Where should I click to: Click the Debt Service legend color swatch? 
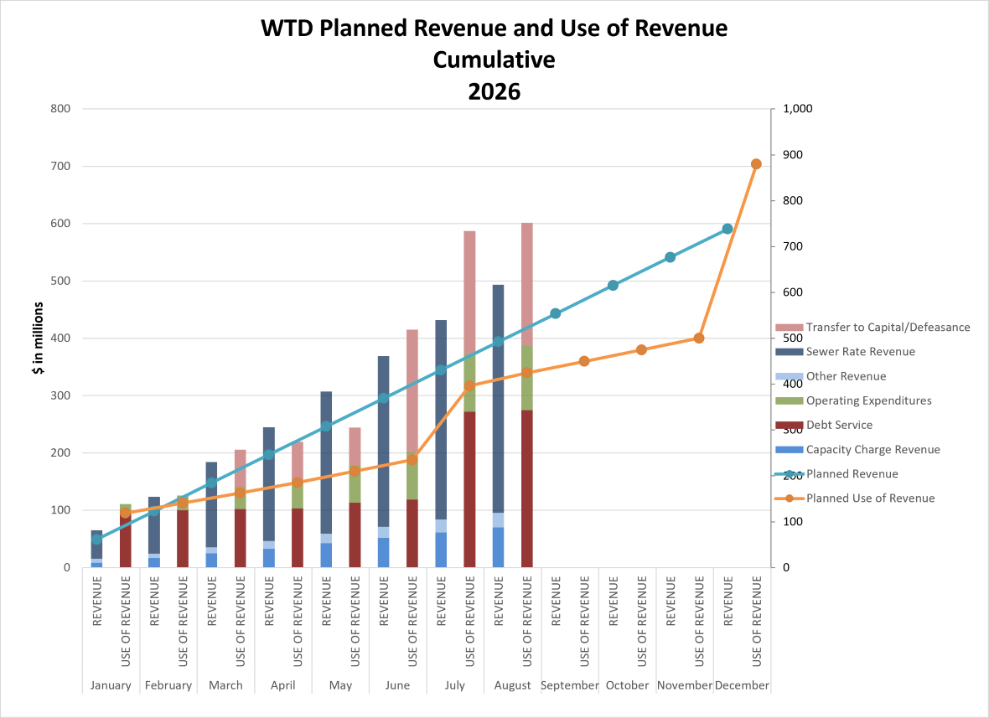click(x=789, y=426)
